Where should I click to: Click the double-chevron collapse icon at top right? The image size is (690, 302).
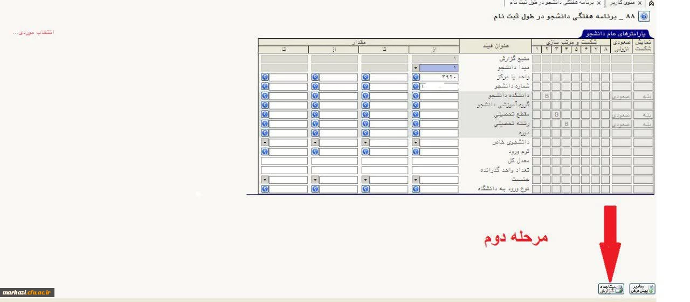point(651,3)
